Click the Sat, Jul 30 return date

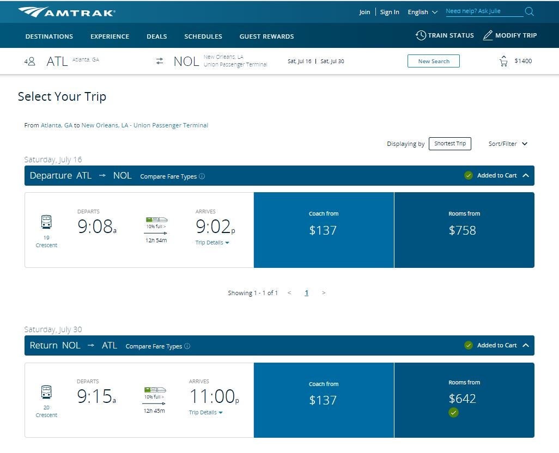(332, 62)
